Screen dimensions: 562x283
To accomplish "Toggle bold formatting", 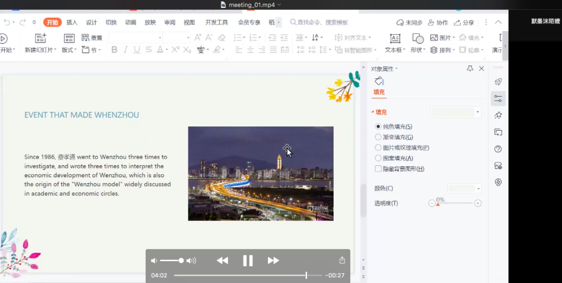I will coord(114,50).
